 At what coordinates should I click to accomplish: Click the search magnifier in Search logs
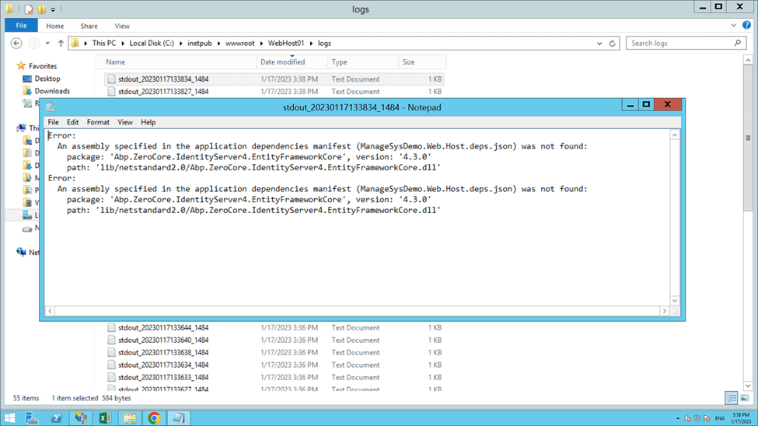pos(737,43)
